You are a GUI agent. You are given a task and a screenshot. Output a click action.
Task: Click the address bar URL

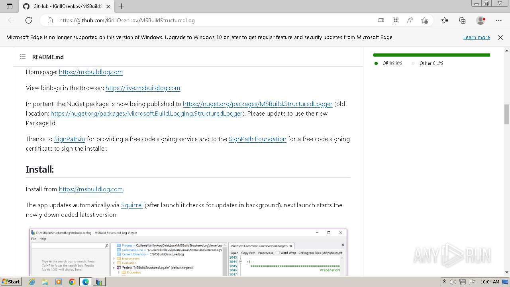pyautogui.click(x=127, y=20)
